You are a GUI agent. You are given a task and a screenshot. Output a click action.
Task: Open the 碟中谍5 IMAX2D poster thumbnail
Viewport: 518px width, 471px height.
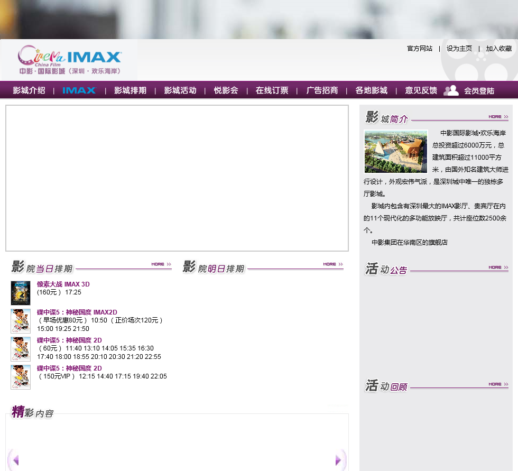(21, 321)
